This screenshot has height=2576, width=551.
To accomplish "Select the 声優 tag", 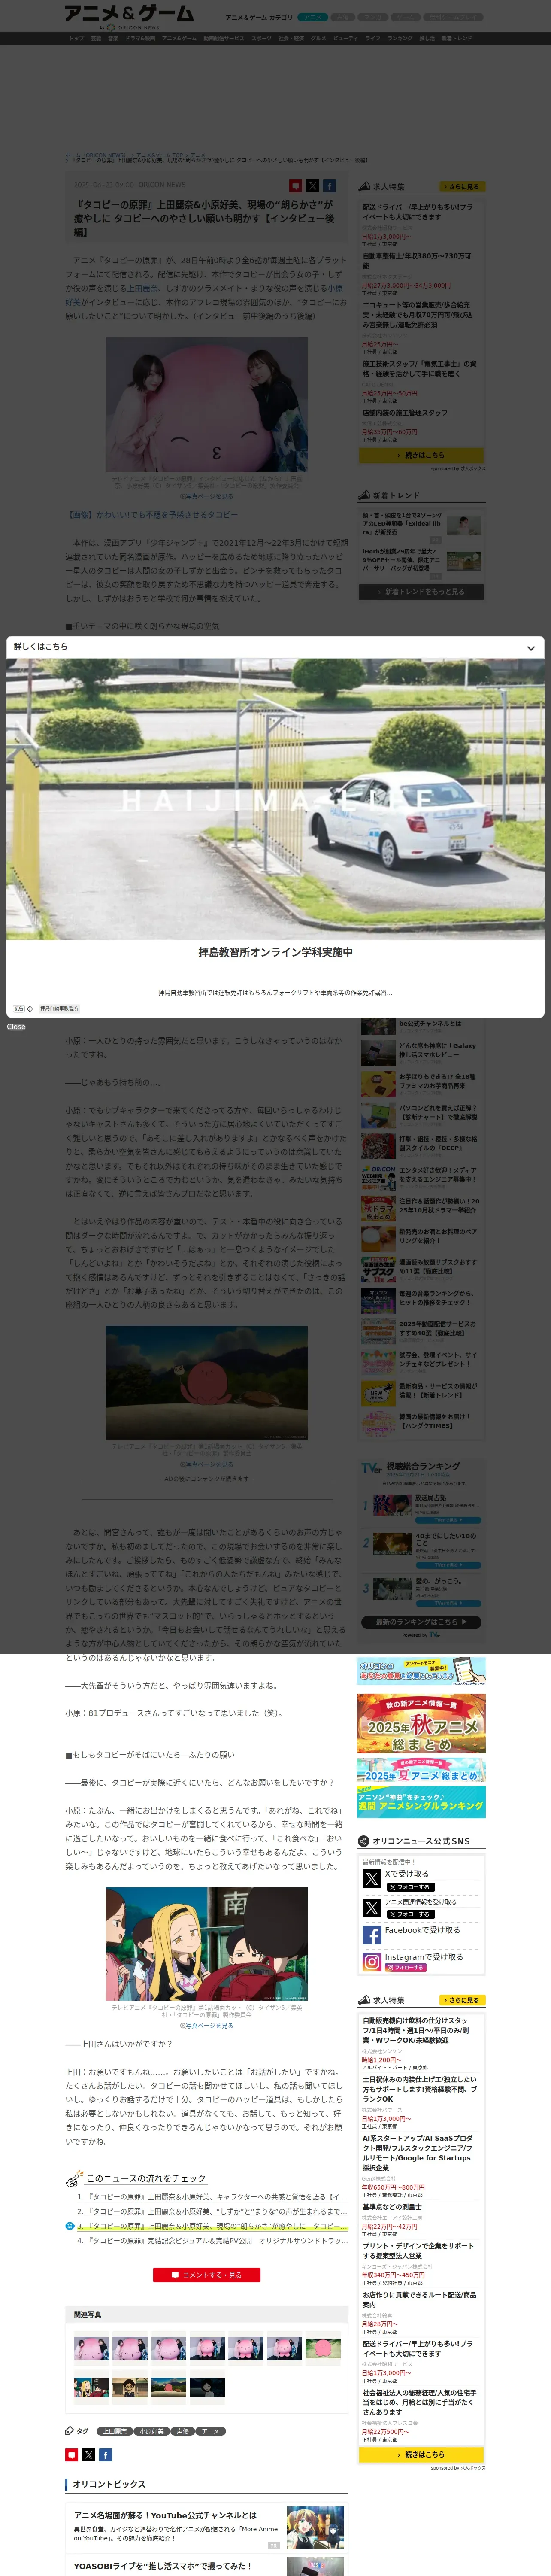I will [182, 2431].
